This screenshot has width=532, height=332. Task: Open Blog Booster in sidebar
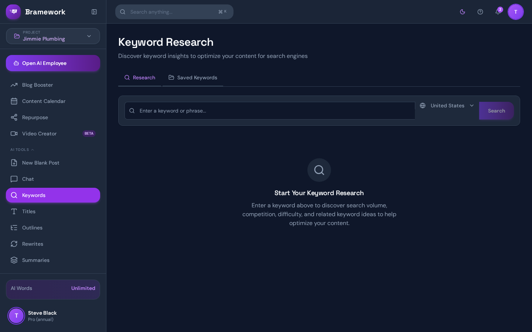click(x=53, y=85)
